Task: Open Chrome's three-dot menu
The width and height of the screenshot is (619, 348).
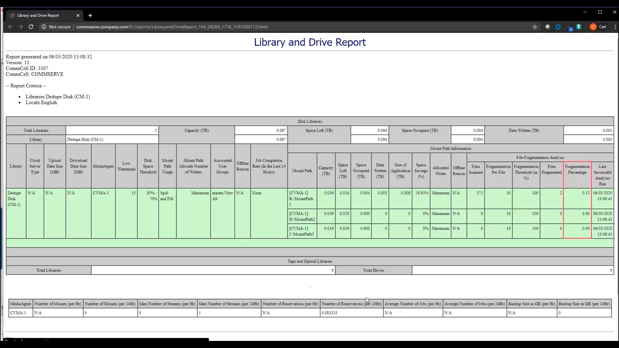Action: (x=615, y=27)
